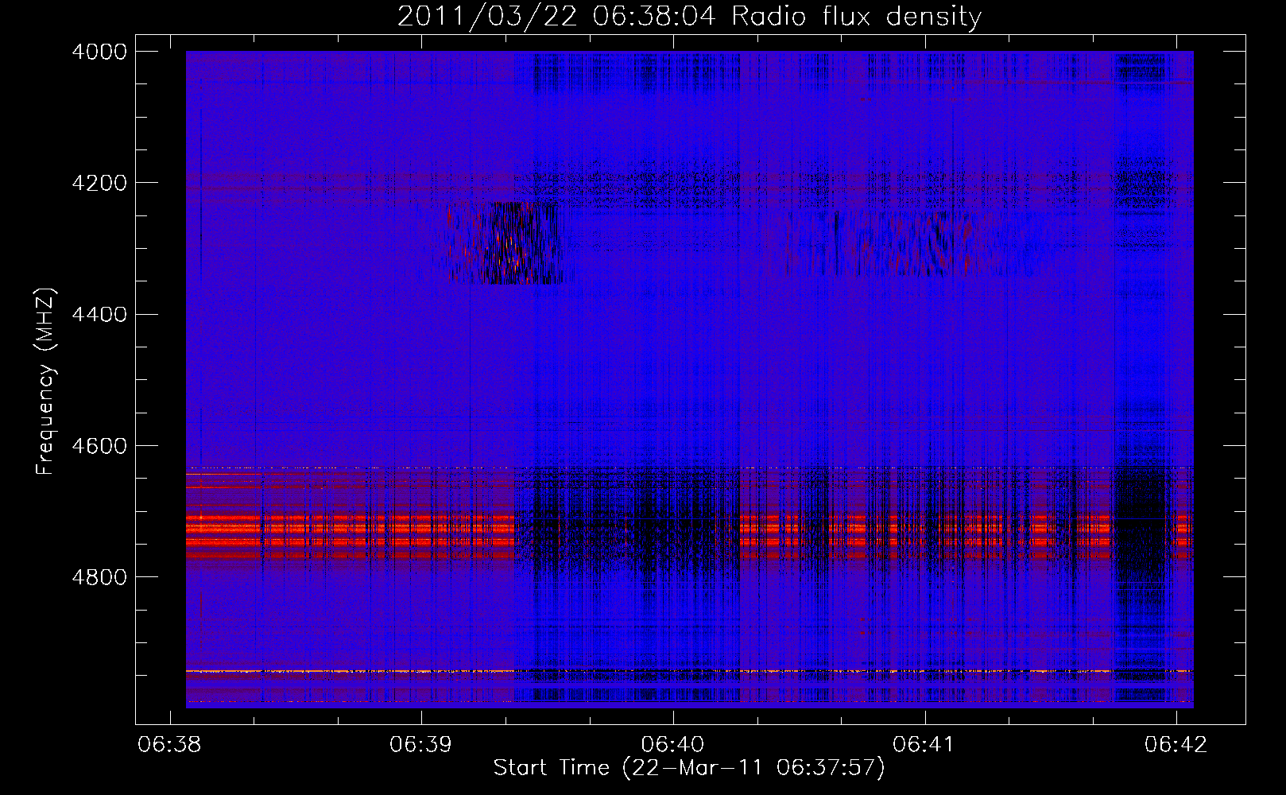Click the 'Frequency (MHZ)' y-axis label
The height and width of the screenshot is (795, 1286).
coord(46,382)
